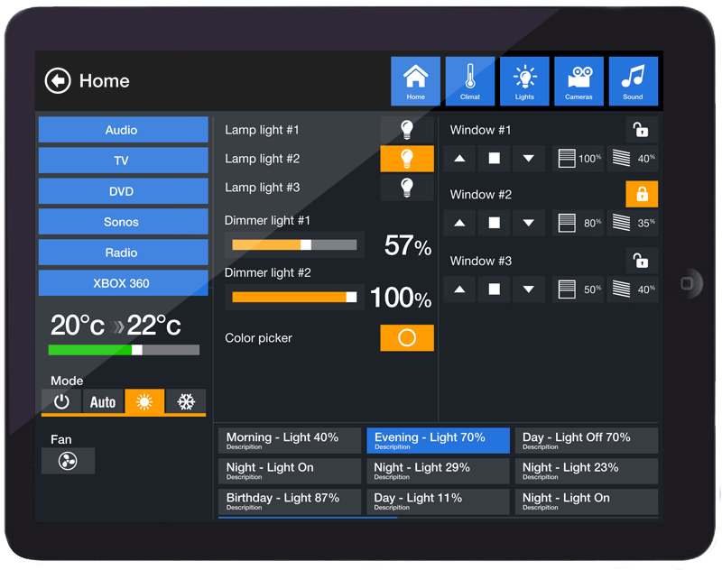Unlock Window #2 orange padlock
Viewport: 722px width, 570px height.
642,194
